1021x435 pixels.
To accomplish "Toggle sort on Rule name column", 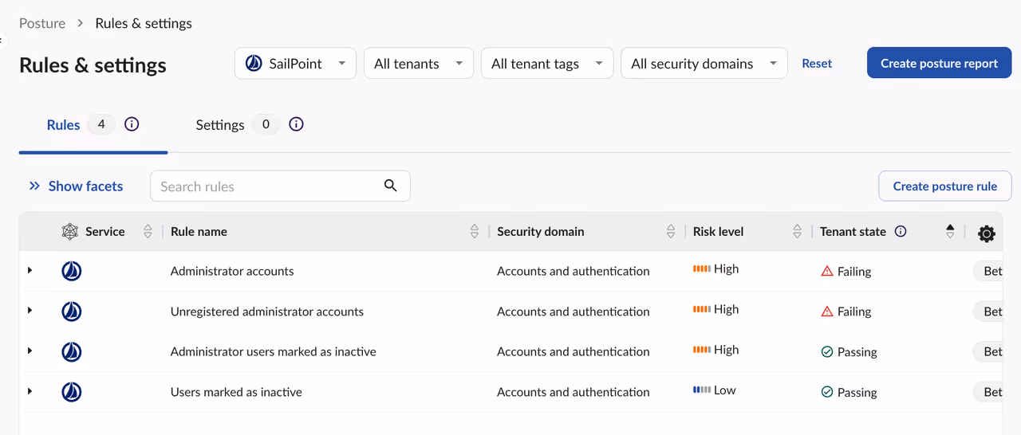I will pyautogui.click(x=475, y=232).
